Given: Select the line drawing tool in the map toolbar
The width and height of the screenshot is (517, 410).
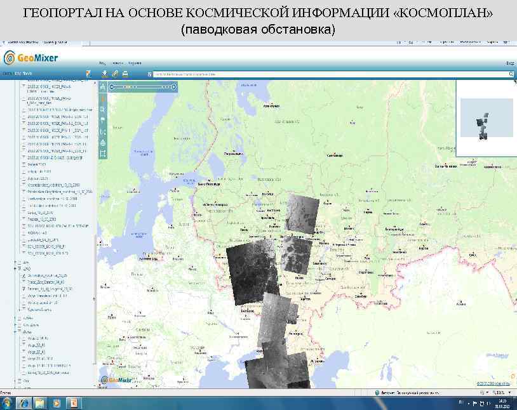Looking at the screenshot, I should pos(103,131).
